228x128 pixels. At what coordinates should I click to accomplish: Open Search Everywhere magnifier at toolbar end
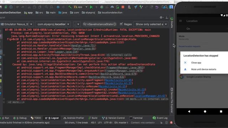tap(166, 7)
